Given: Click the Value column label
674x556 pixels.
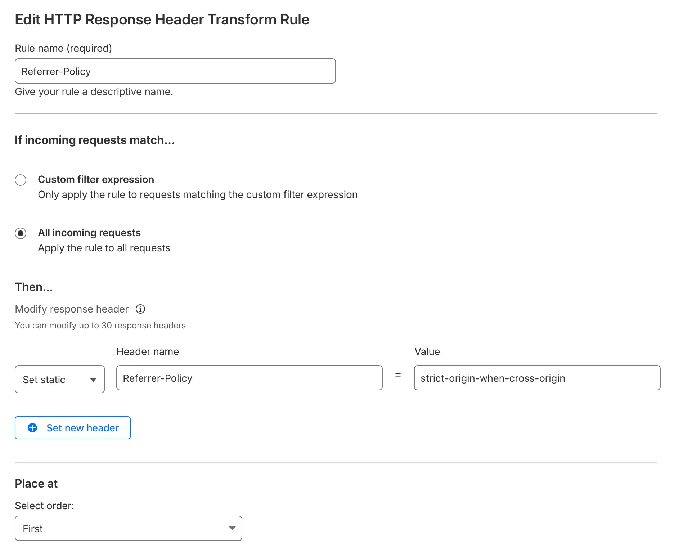Looking at the screenshot, I should (427, 351).
